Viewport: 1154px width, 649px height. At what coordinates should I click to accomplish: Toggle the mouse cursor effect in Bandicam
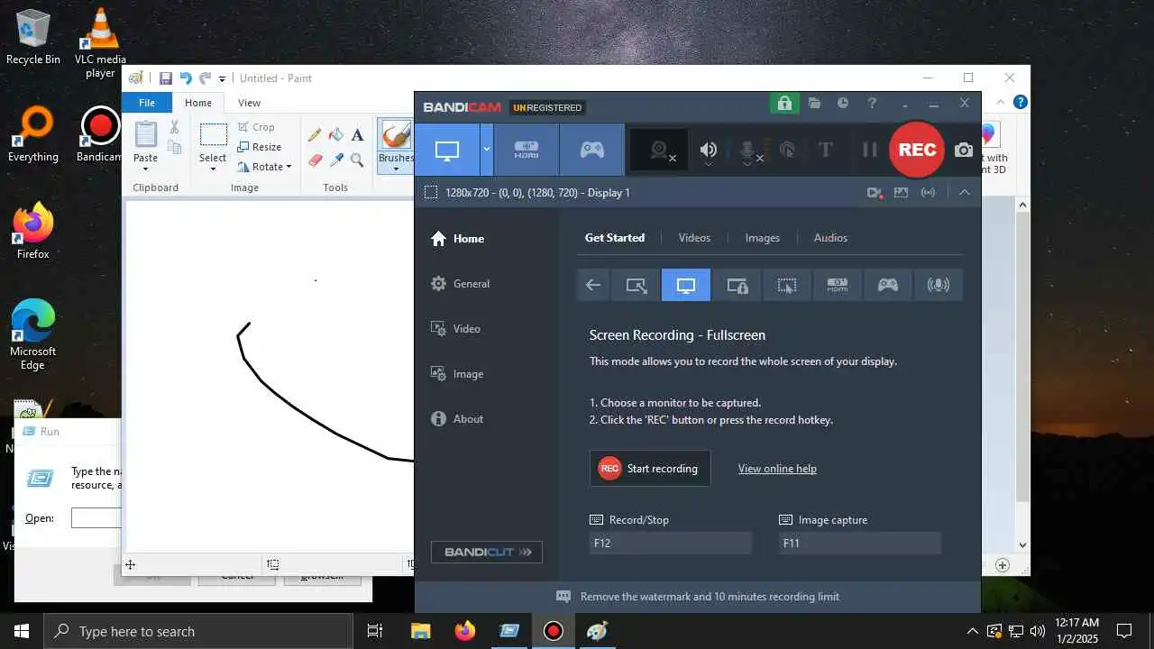pos(787,151)
